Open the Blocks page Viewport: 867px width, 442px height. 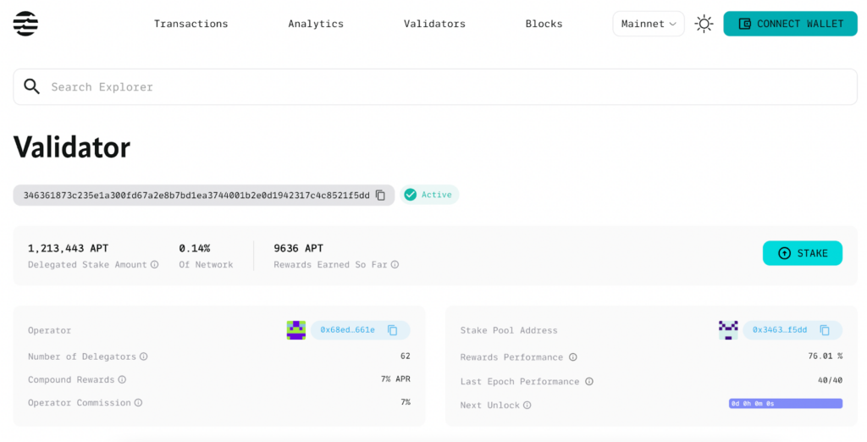pos(544,24)
